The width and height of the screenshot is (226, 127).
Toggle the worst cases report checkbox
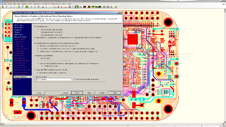click(38, 49)
